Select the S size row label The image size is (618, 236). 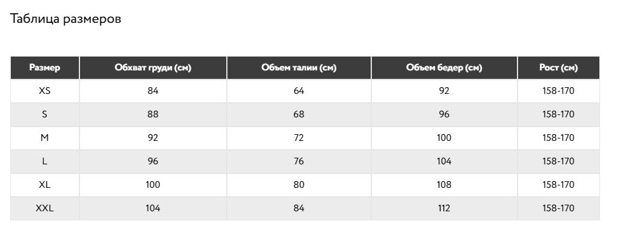[x=45, y=114]
